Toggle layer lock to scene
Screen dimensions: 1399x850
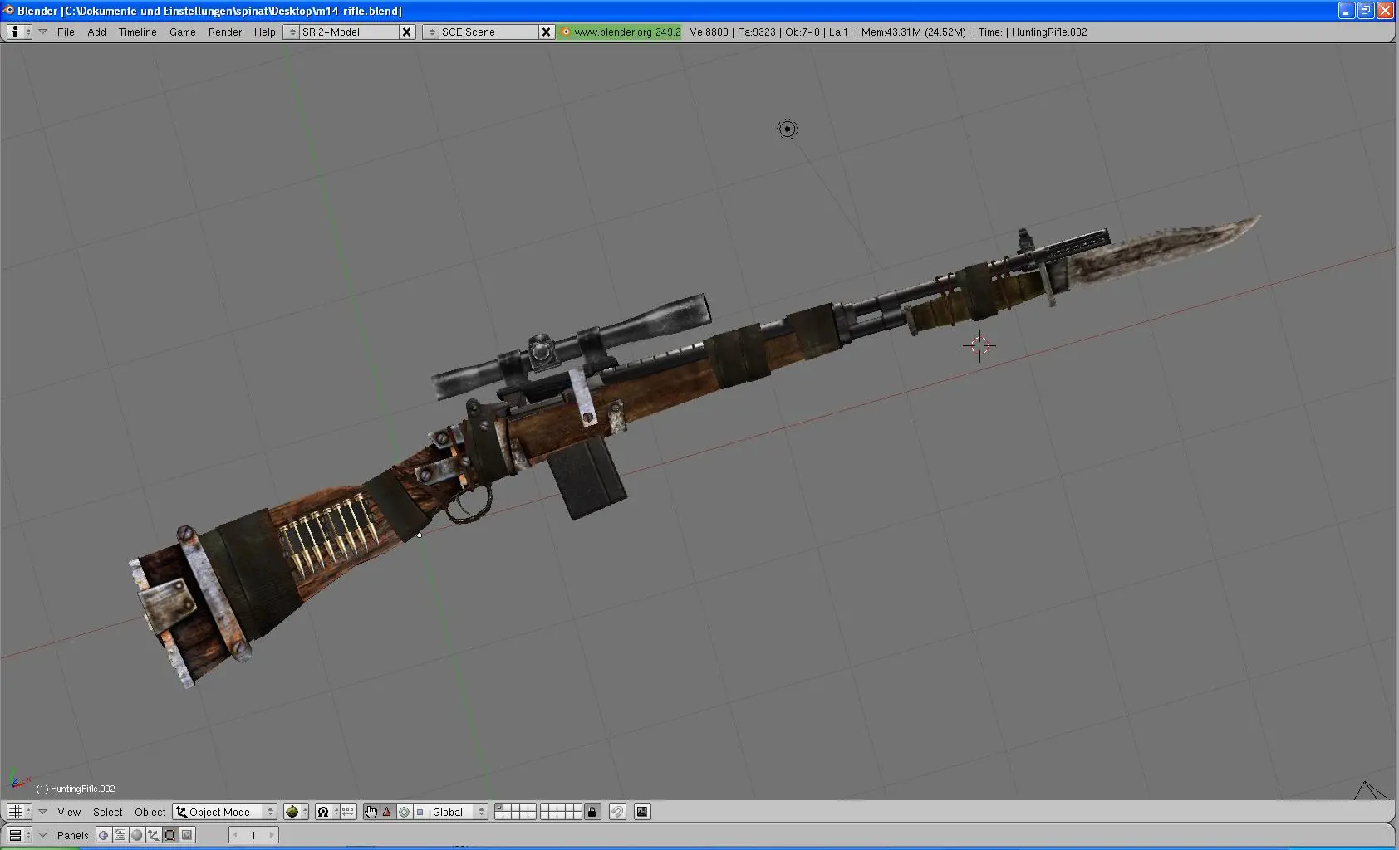(x=592, y=812)
